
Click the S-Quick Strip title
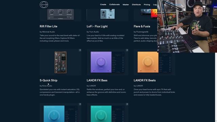coord(48,80)
